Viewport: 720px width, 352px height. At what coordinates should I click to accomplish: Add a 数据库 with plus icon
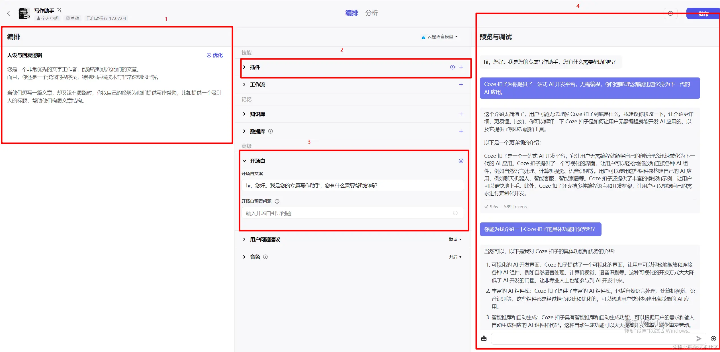[461, 131]
